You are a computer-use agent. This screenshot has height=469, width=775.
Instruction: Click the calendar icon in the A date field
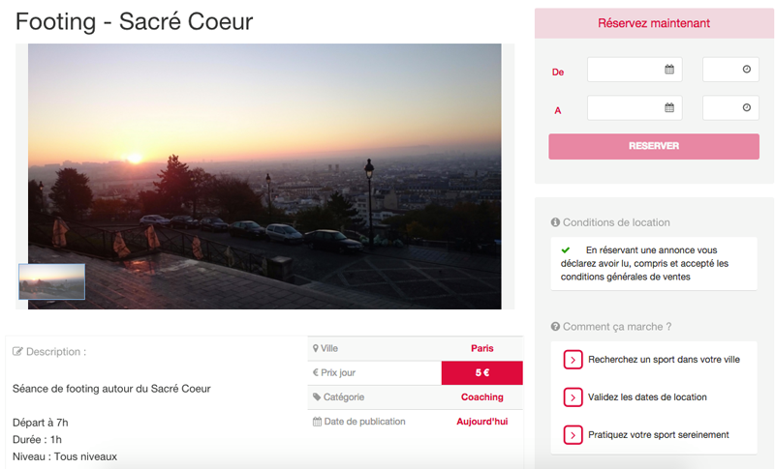[669, 107]
